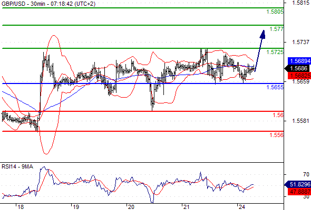Screen dimensions: 311x210
Task: Click the RSI 70 level axis label
Action: click(306, 174)
